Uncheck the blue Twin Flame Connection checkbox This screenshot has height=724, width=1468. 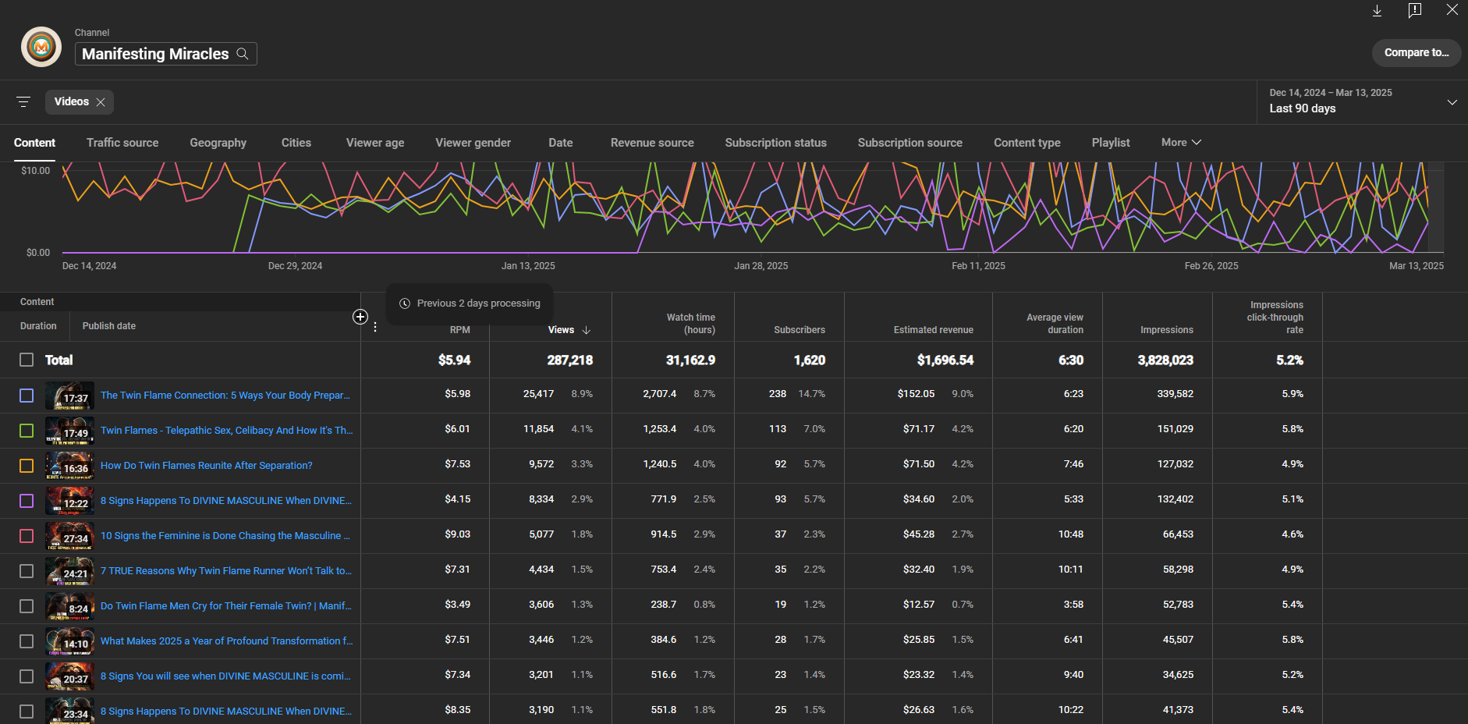tap(27, 396)
